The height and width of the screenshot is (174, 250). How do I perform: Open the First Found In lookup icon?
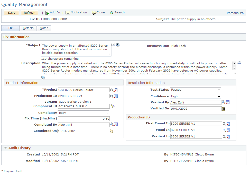point(224,124)
